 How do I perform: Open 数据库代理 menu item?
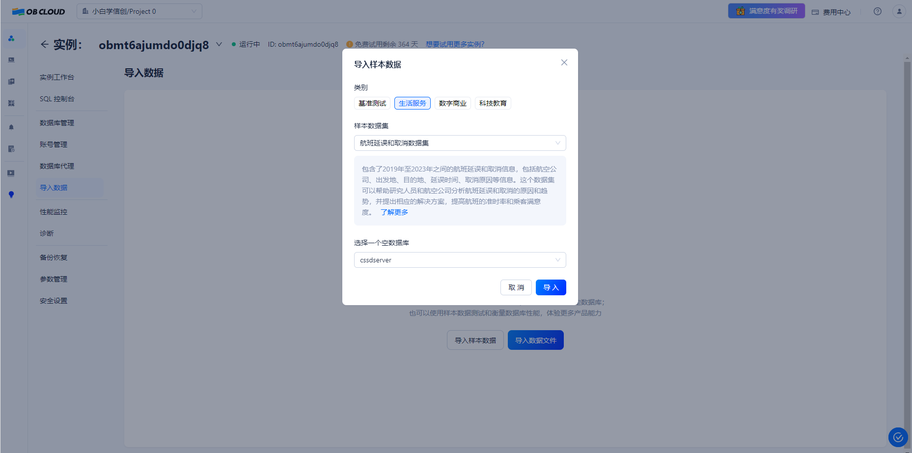[x=57, y=166]
